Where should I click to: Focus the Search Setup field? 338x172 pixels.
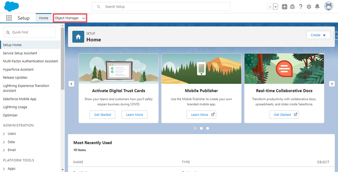click(x=161, y=7)
